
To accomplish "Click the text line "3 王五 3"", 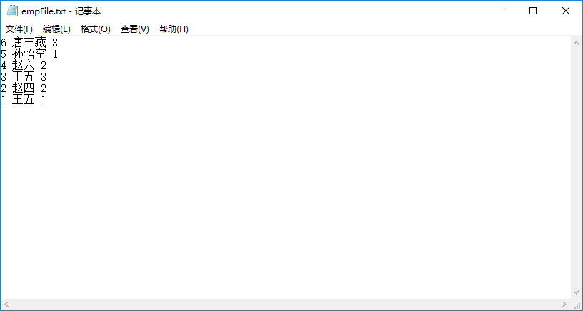I will [x=24, y=77].
